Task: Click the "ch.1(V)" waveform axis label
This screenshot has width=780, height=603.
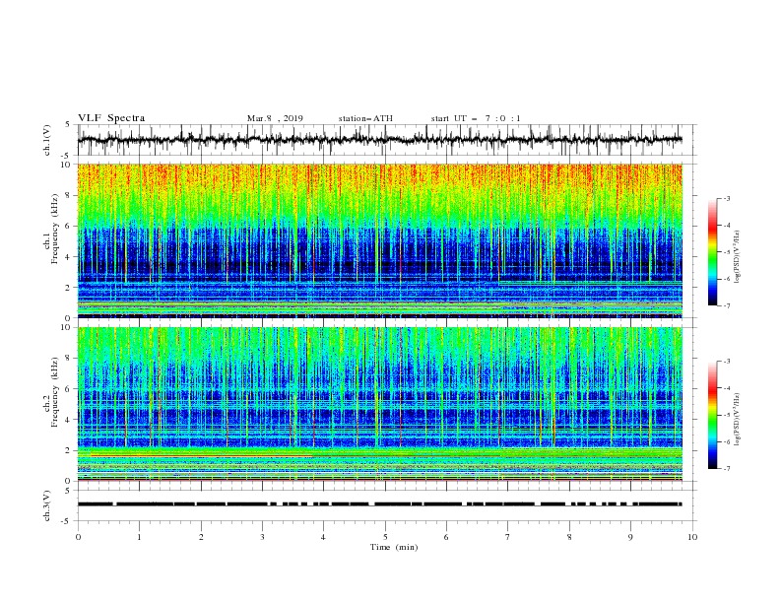Action: pos(47,140)
